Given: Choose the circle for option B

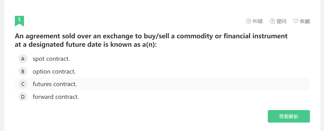Looking at the screenshot, I should [23, 72].
